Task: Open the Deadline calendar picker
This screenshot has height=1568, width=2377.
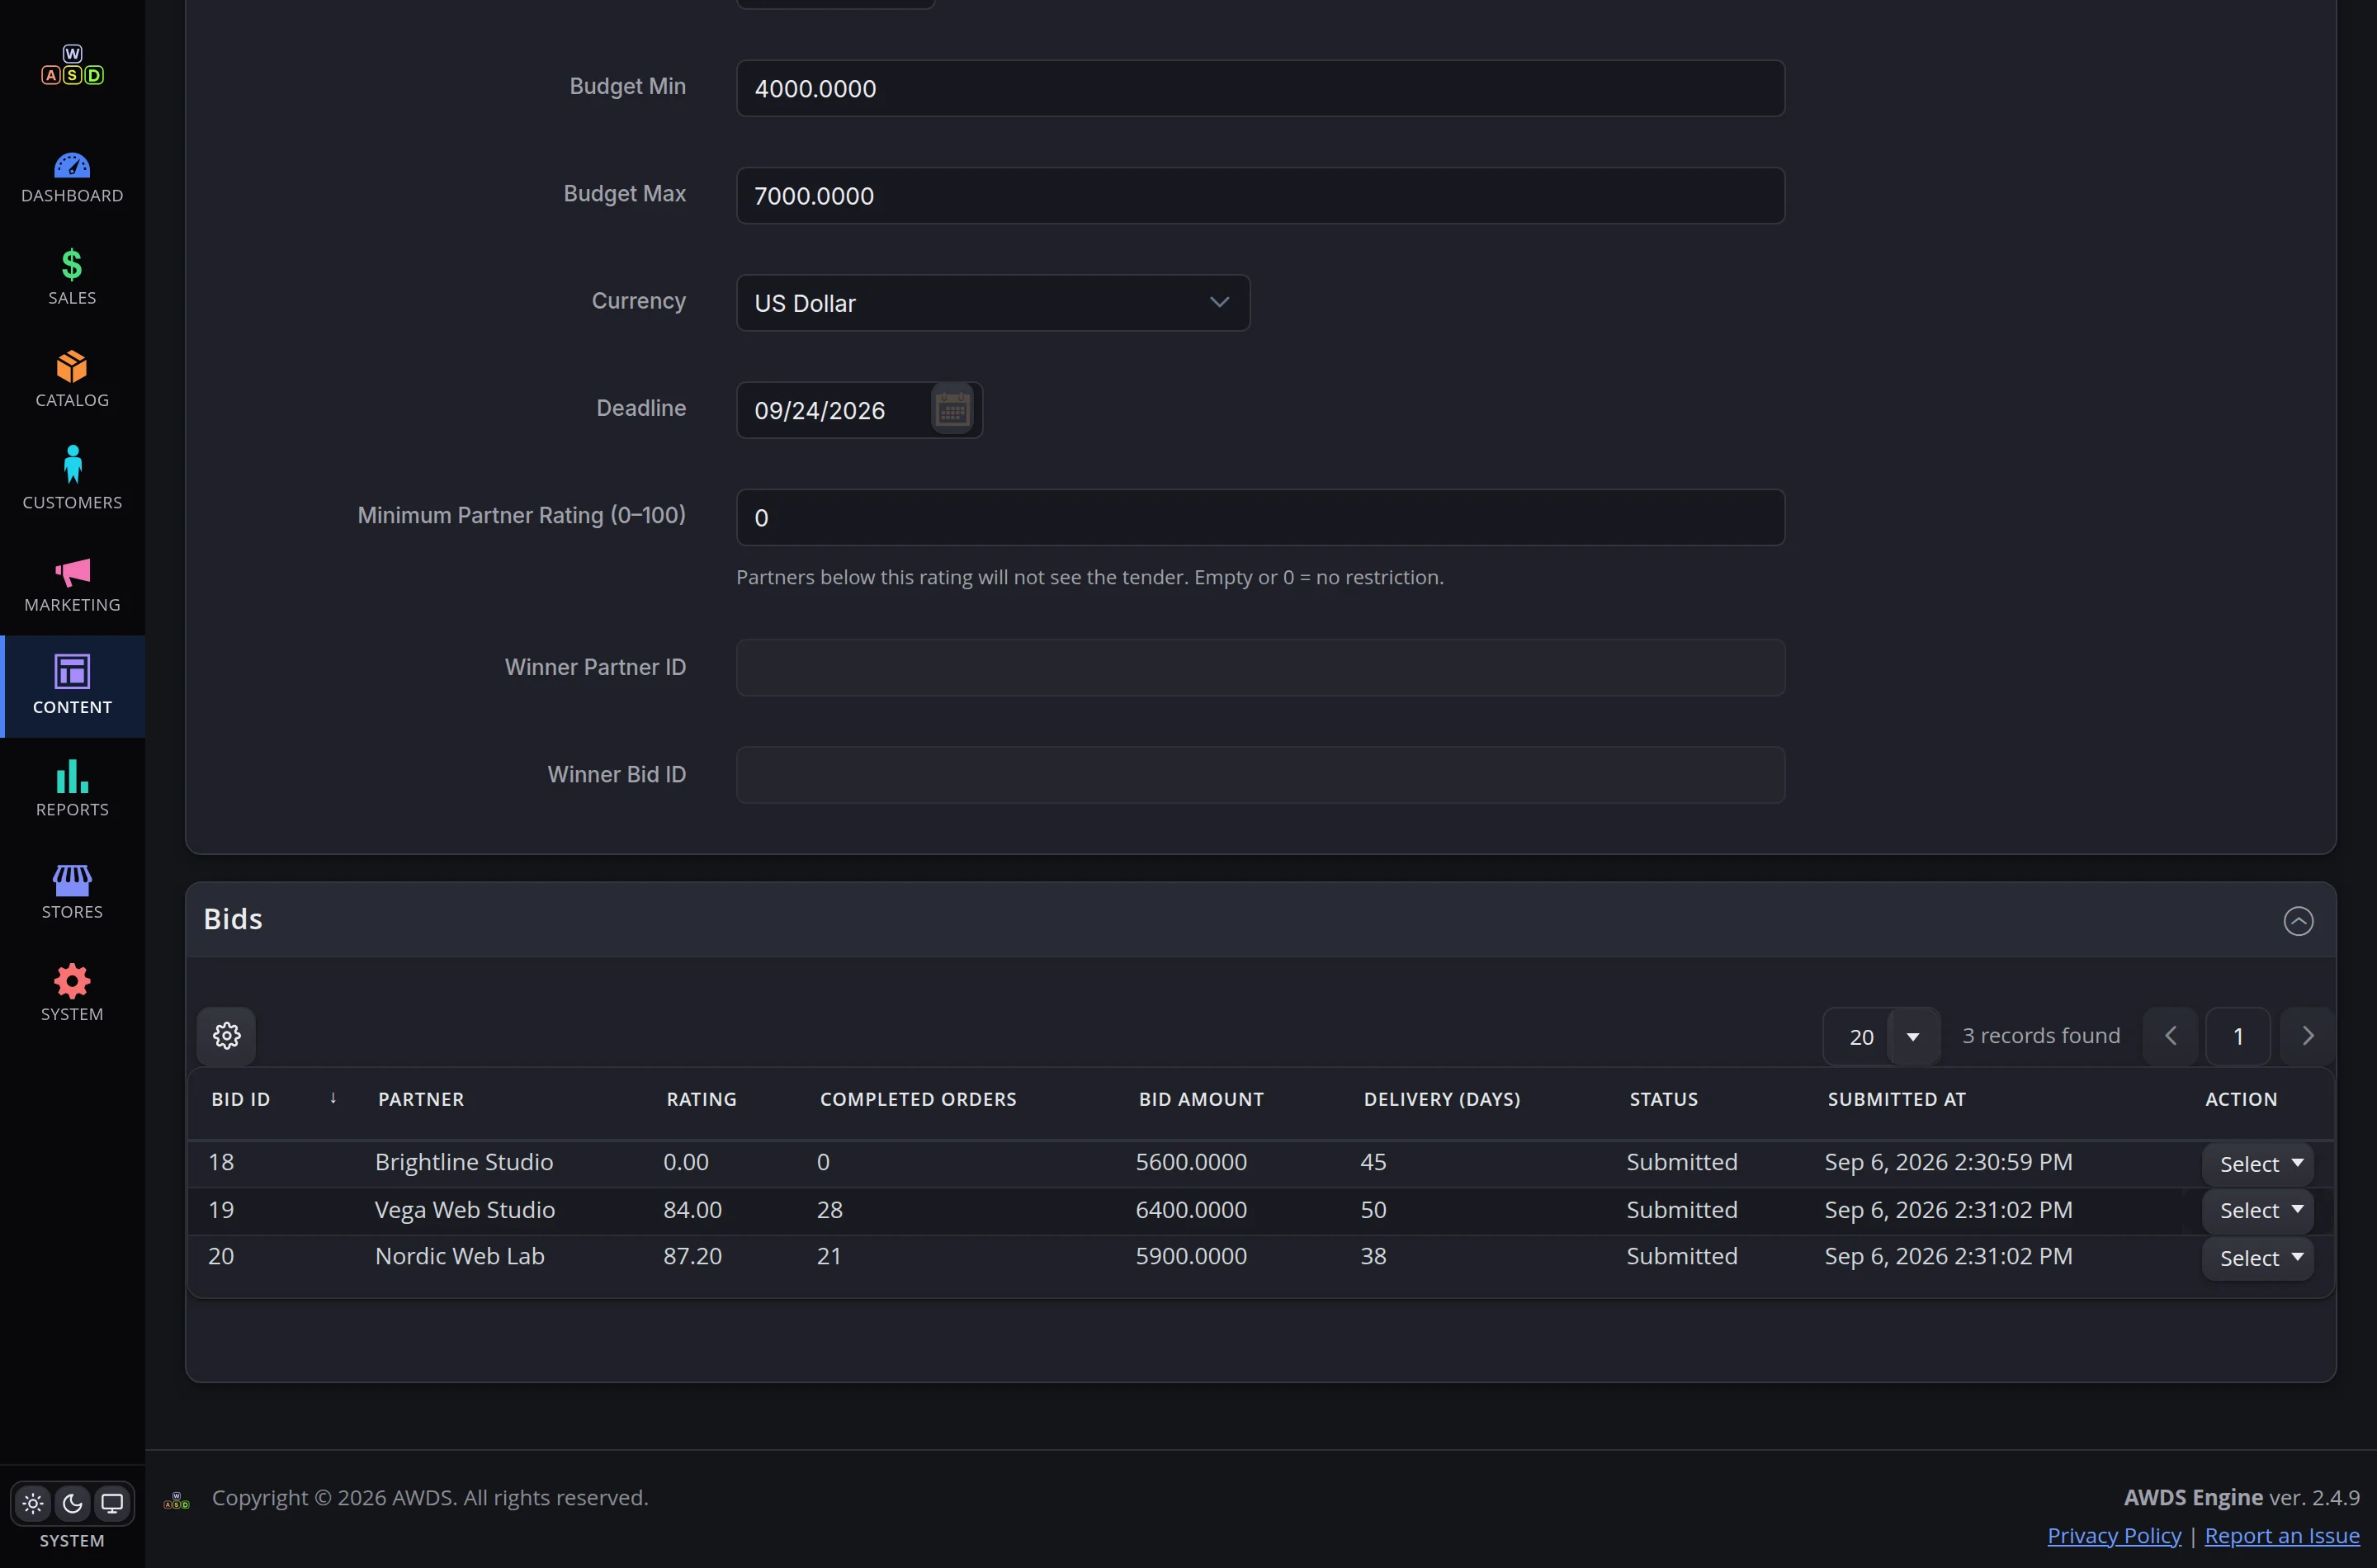Action: [952, 409]
